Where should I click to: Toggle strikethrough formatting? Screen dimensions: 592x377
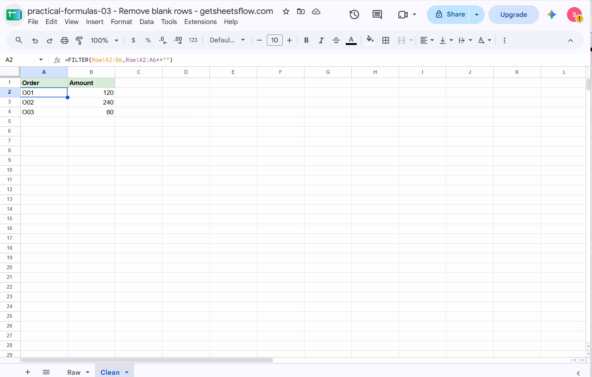point(336,40)
